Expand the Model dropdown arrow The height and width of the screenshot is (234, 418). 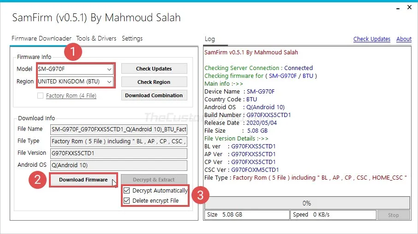(109, 69)
